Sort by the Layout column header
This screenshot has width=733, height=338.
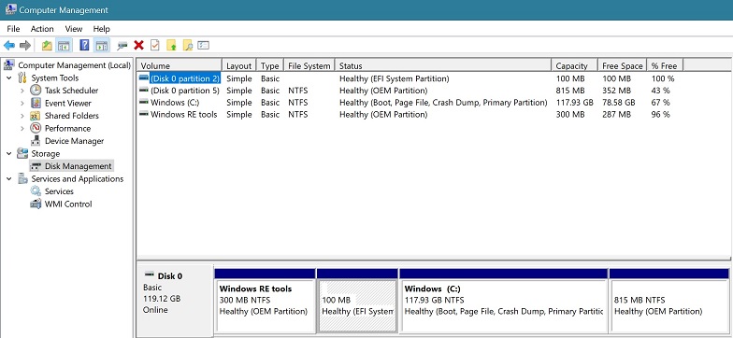tap(239, 65)
